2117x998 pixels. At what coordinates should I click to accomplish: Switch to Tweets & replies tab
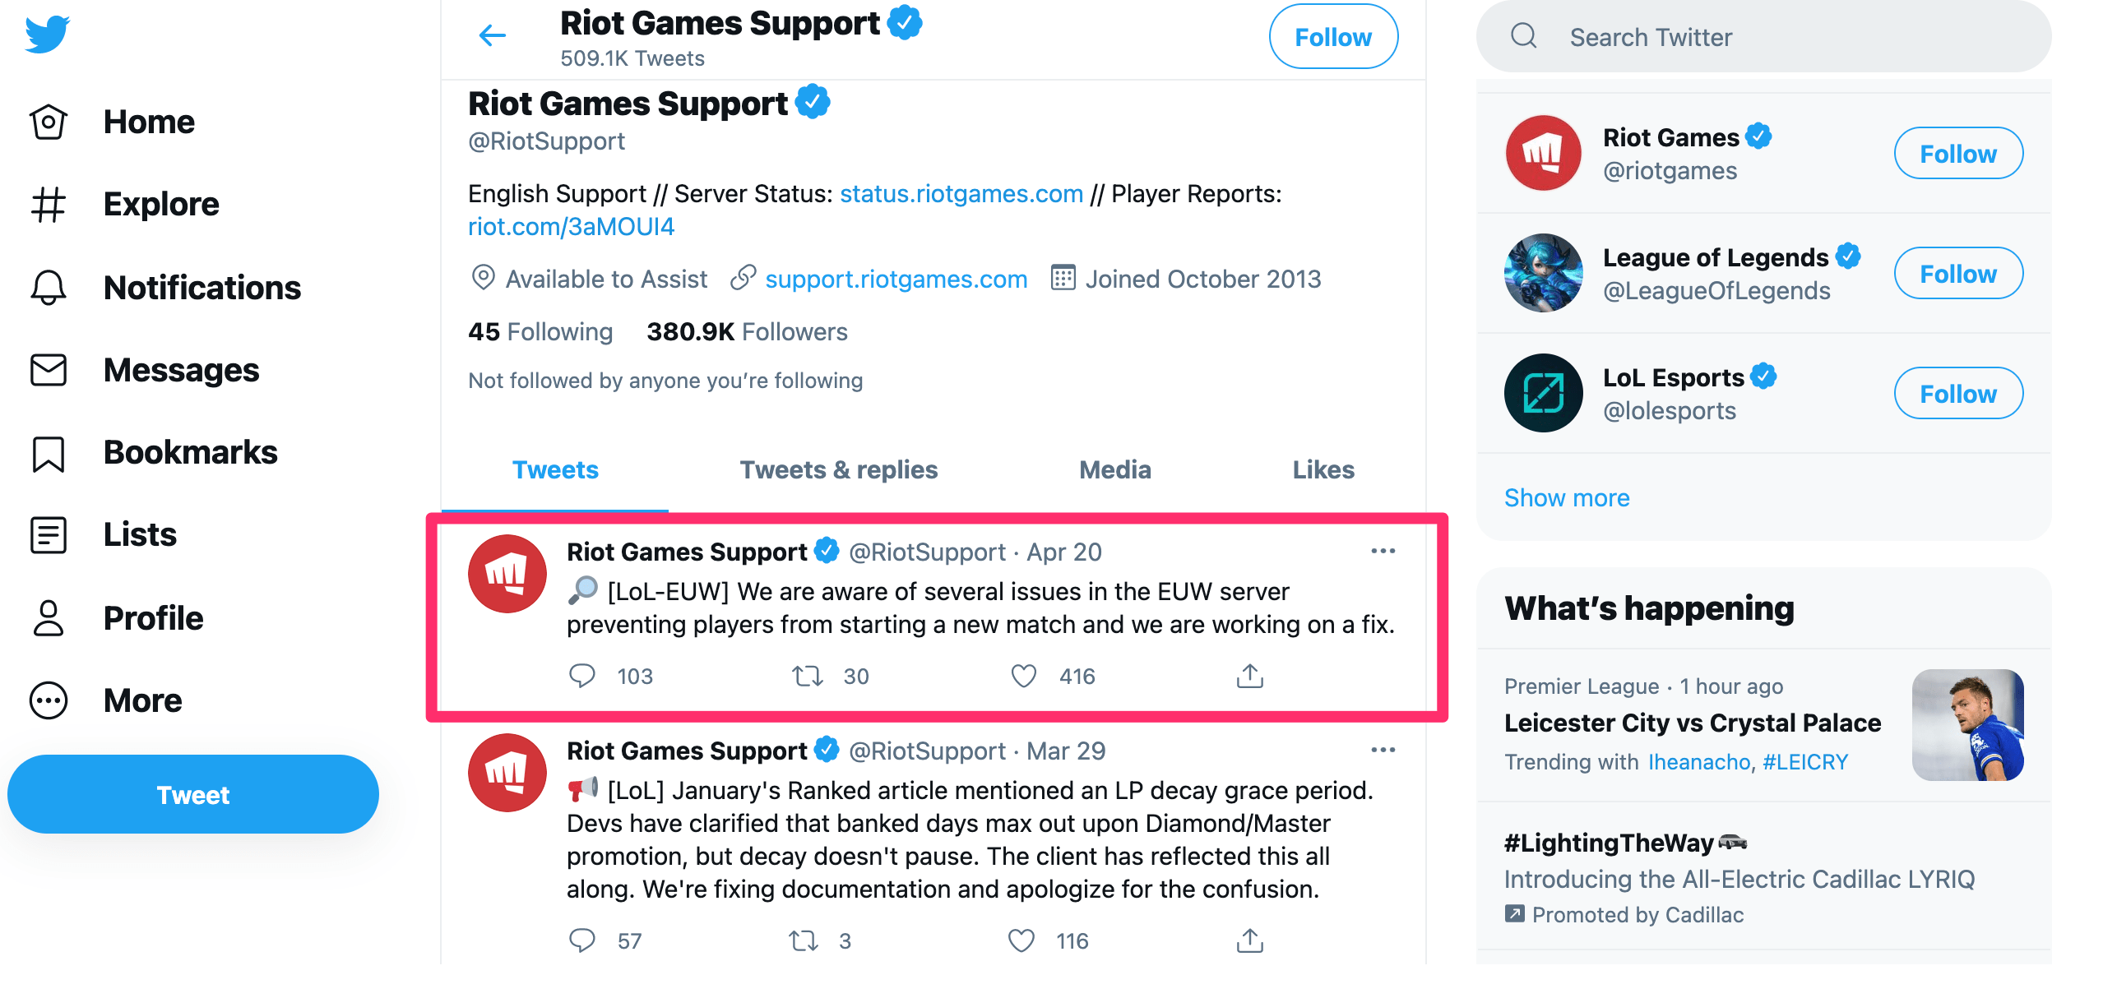[838, 469]
